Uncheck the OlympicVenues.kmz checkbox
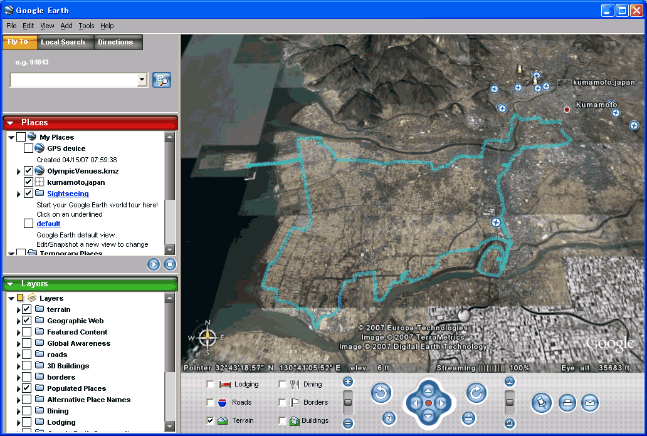Image resolution: width=647 pixels, height=436 pixels. (x=28, y=171)
